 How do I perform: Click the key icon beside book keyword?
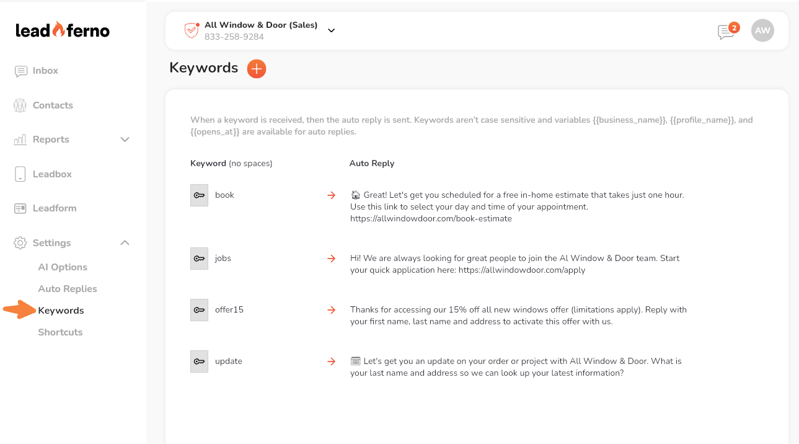(x=199, y=195)
